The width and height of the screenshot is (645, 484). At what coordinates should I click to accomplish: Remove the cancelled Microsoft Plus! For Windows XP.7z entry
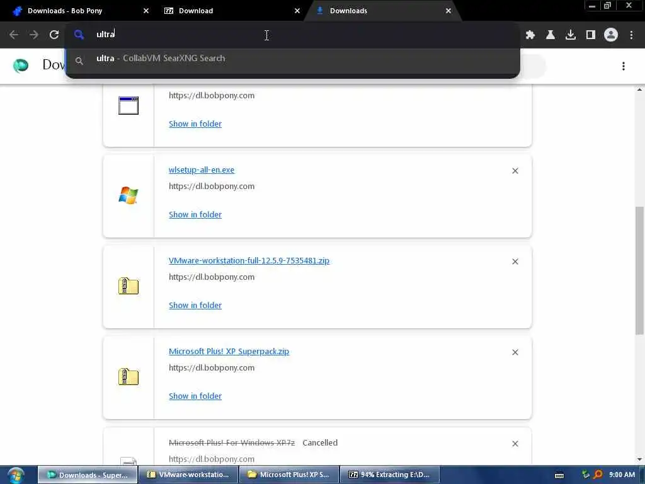(515, 444)
